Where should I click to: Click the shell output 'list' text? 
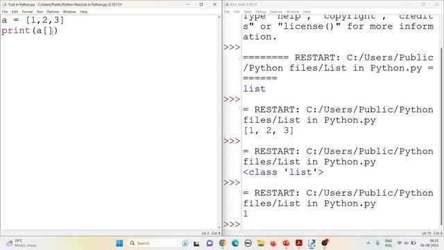click(255, 89)
